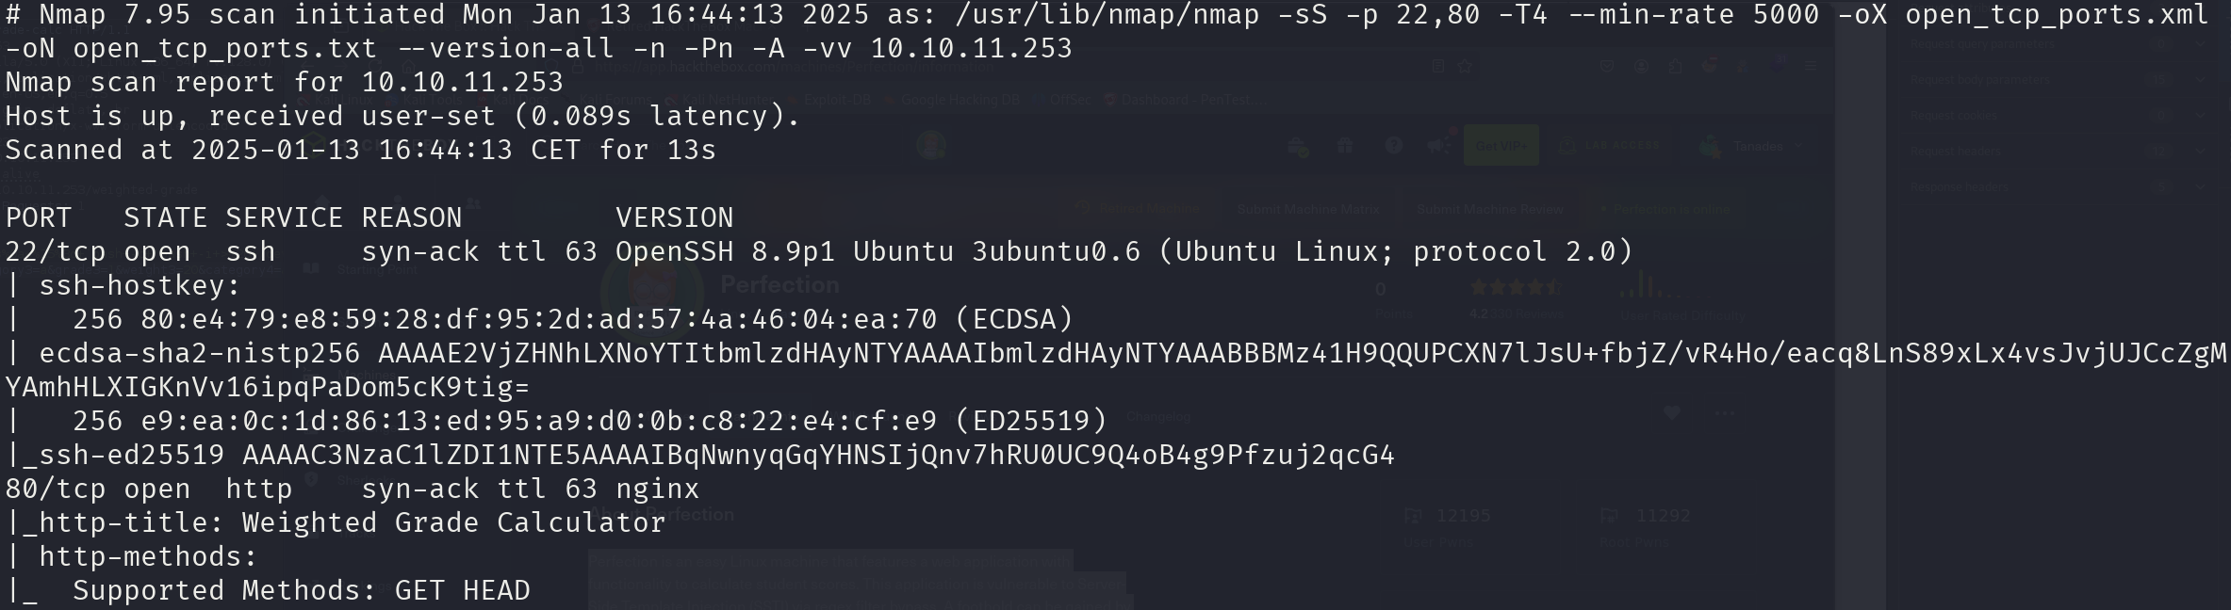This screenshot has height=610, width=2231.
Task: Click the faded Submit Machine Matrix button
Action: coord(1307,209)
